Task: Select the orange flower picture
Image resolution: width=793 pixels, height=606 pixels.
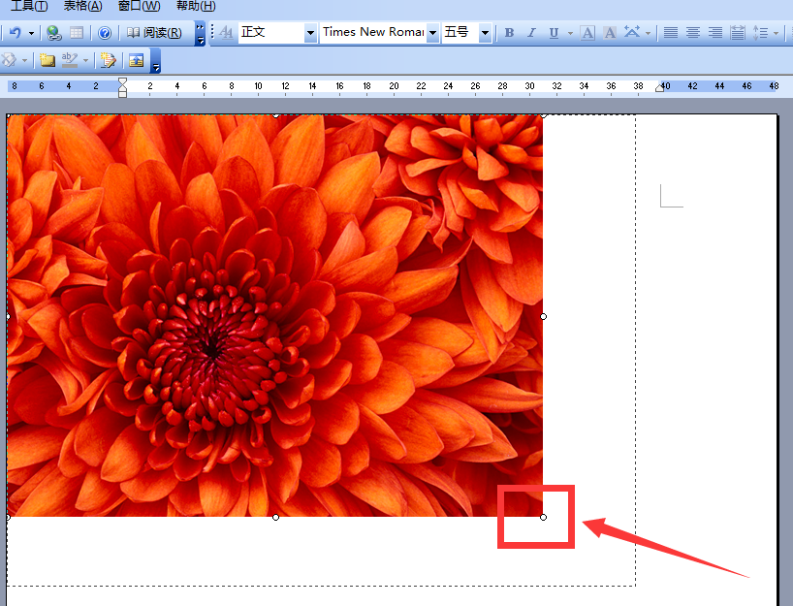Action: [x=275, y=316]
